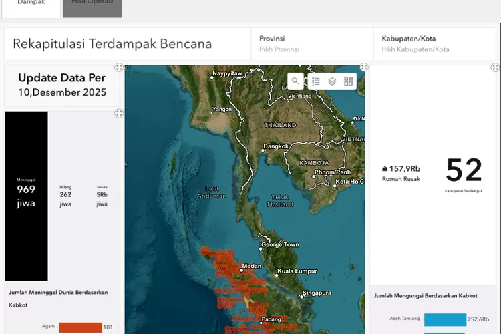Select the black Meninggal 969 jiwa card
Viewport: 501px width, 334px height.
26,196
